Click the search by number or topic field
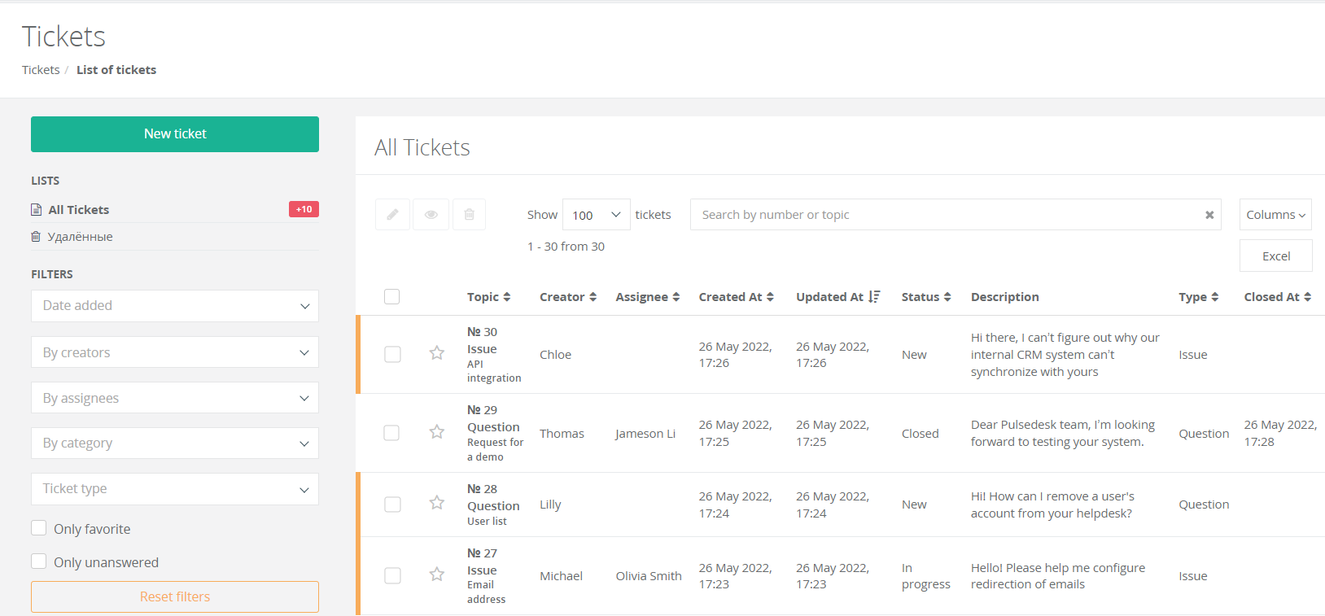This screenshot has height=616, width=1325. (x=955, y=215)
